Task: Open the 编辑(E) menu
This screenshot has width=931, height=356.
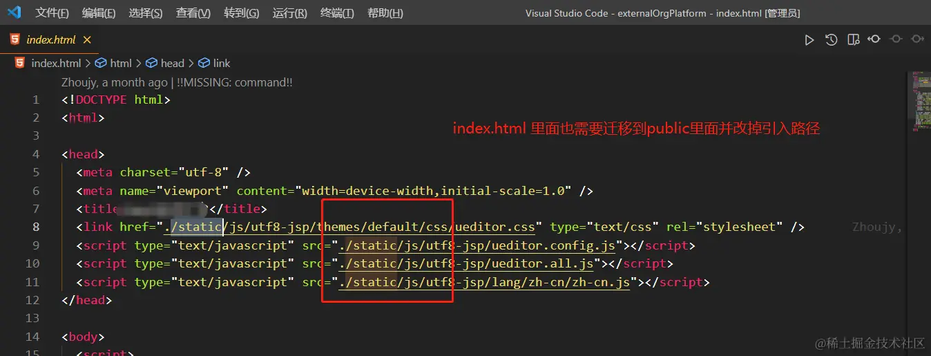Action: pyautogui.click(x=99, y=13)
